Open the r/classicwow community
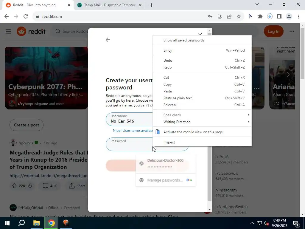Screen dimensions: 305x229 [x=227, y=174]
